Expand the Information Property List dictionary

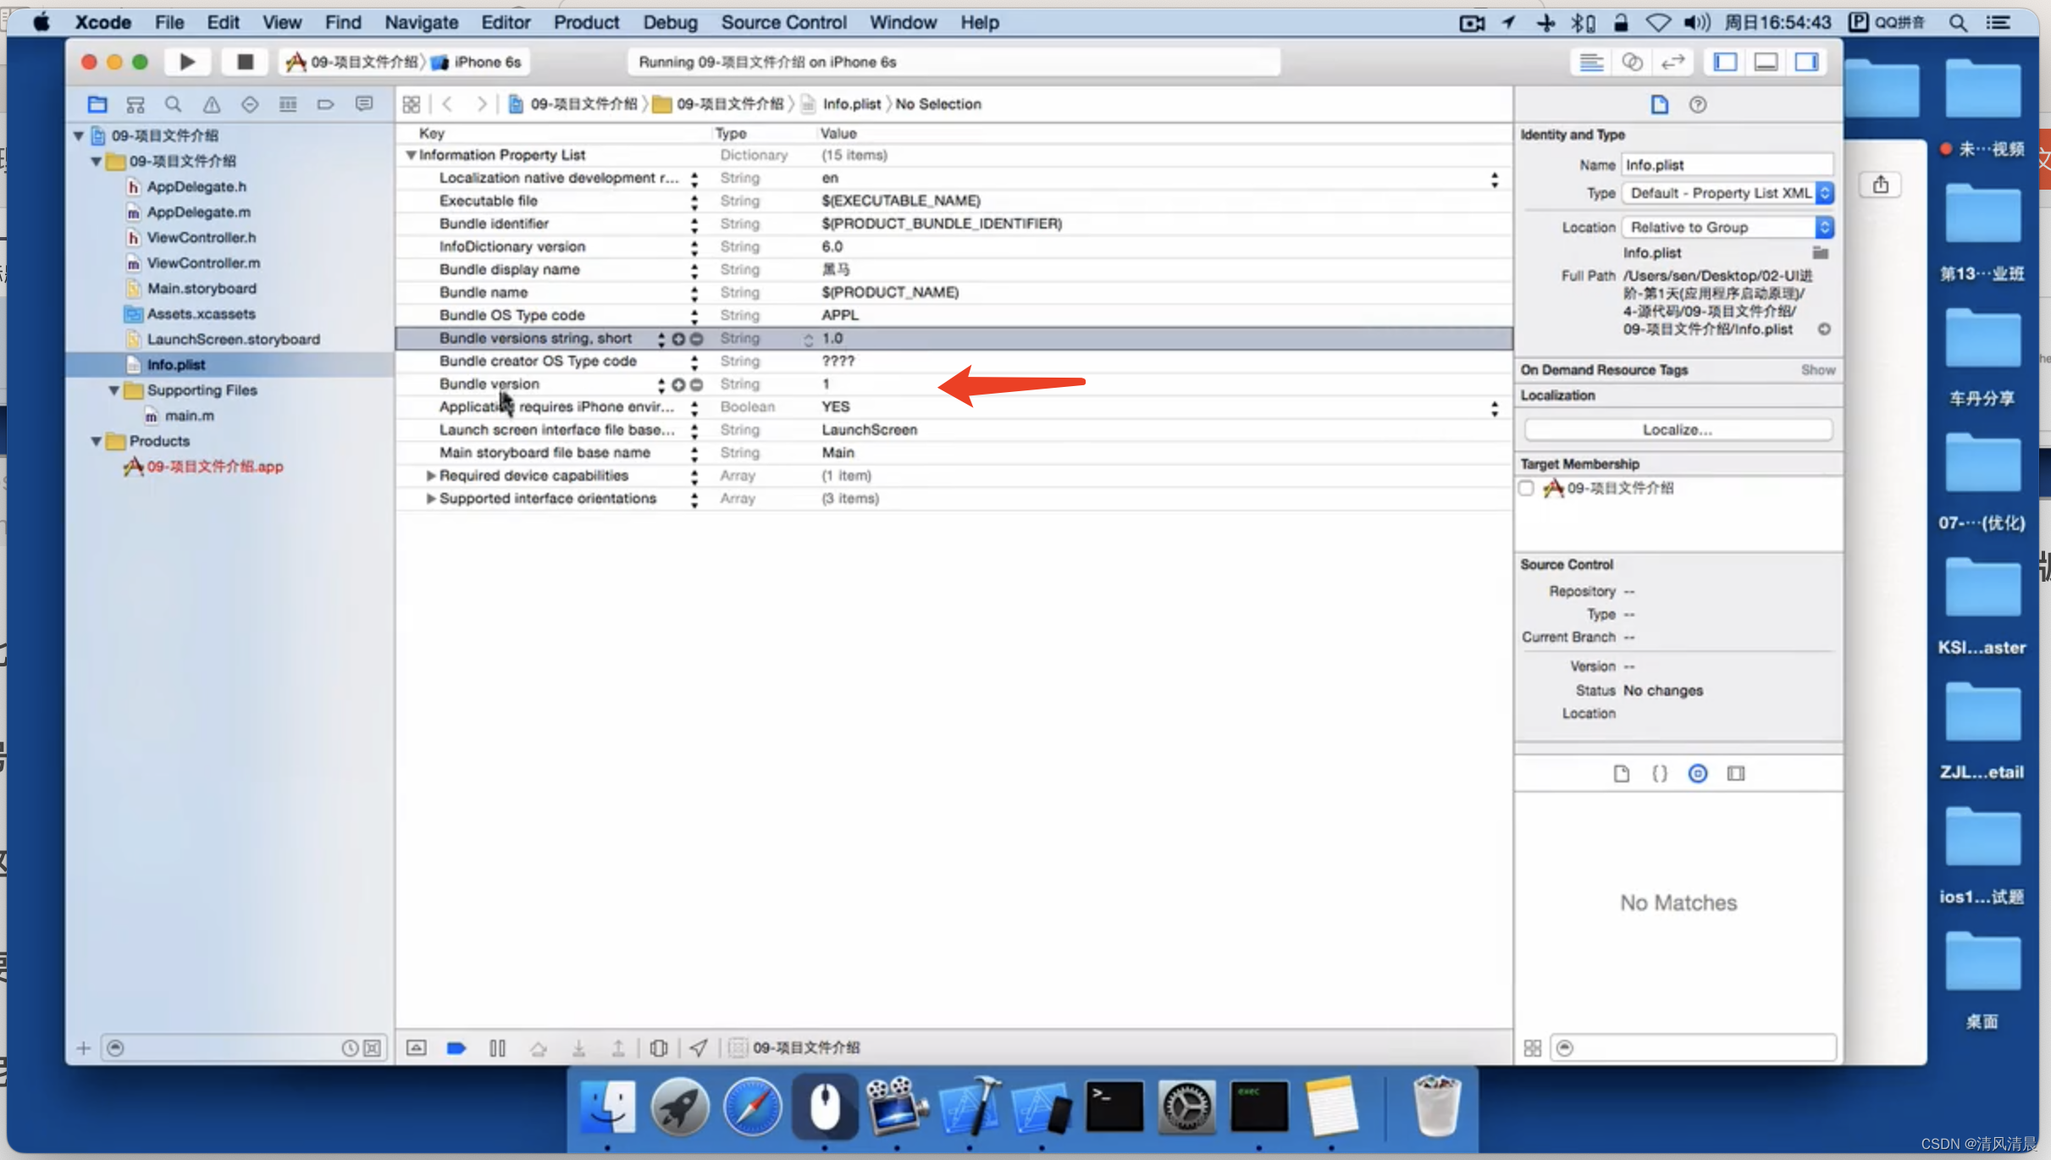(412, 153)
